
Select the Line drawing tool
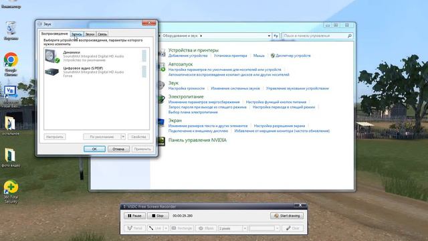point(155,228)
